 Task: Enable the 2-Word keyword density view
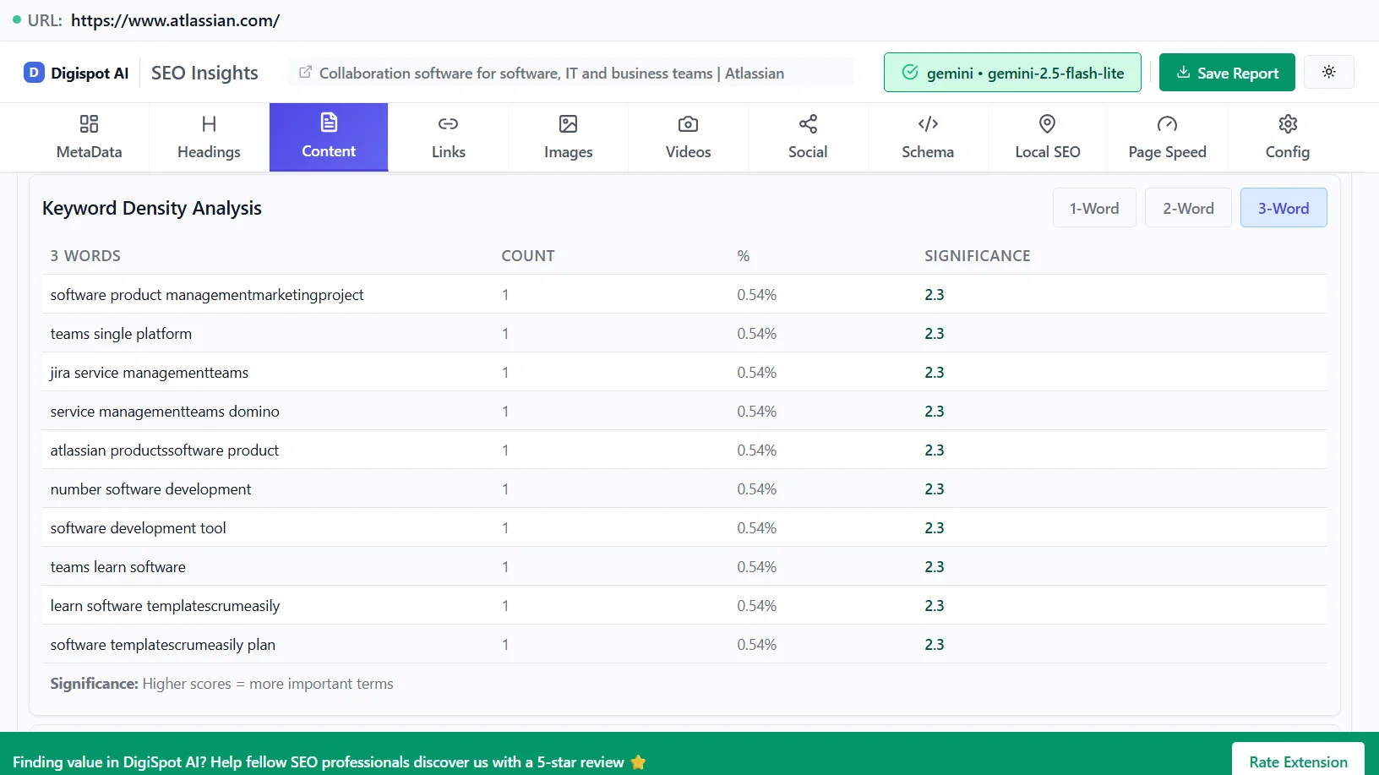click(1187, 207)
